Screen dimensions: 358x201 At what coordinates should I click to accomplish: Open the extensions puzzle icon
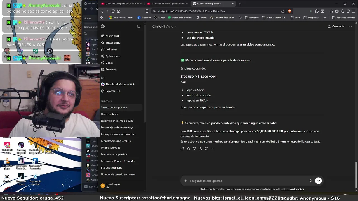(317, 11)
